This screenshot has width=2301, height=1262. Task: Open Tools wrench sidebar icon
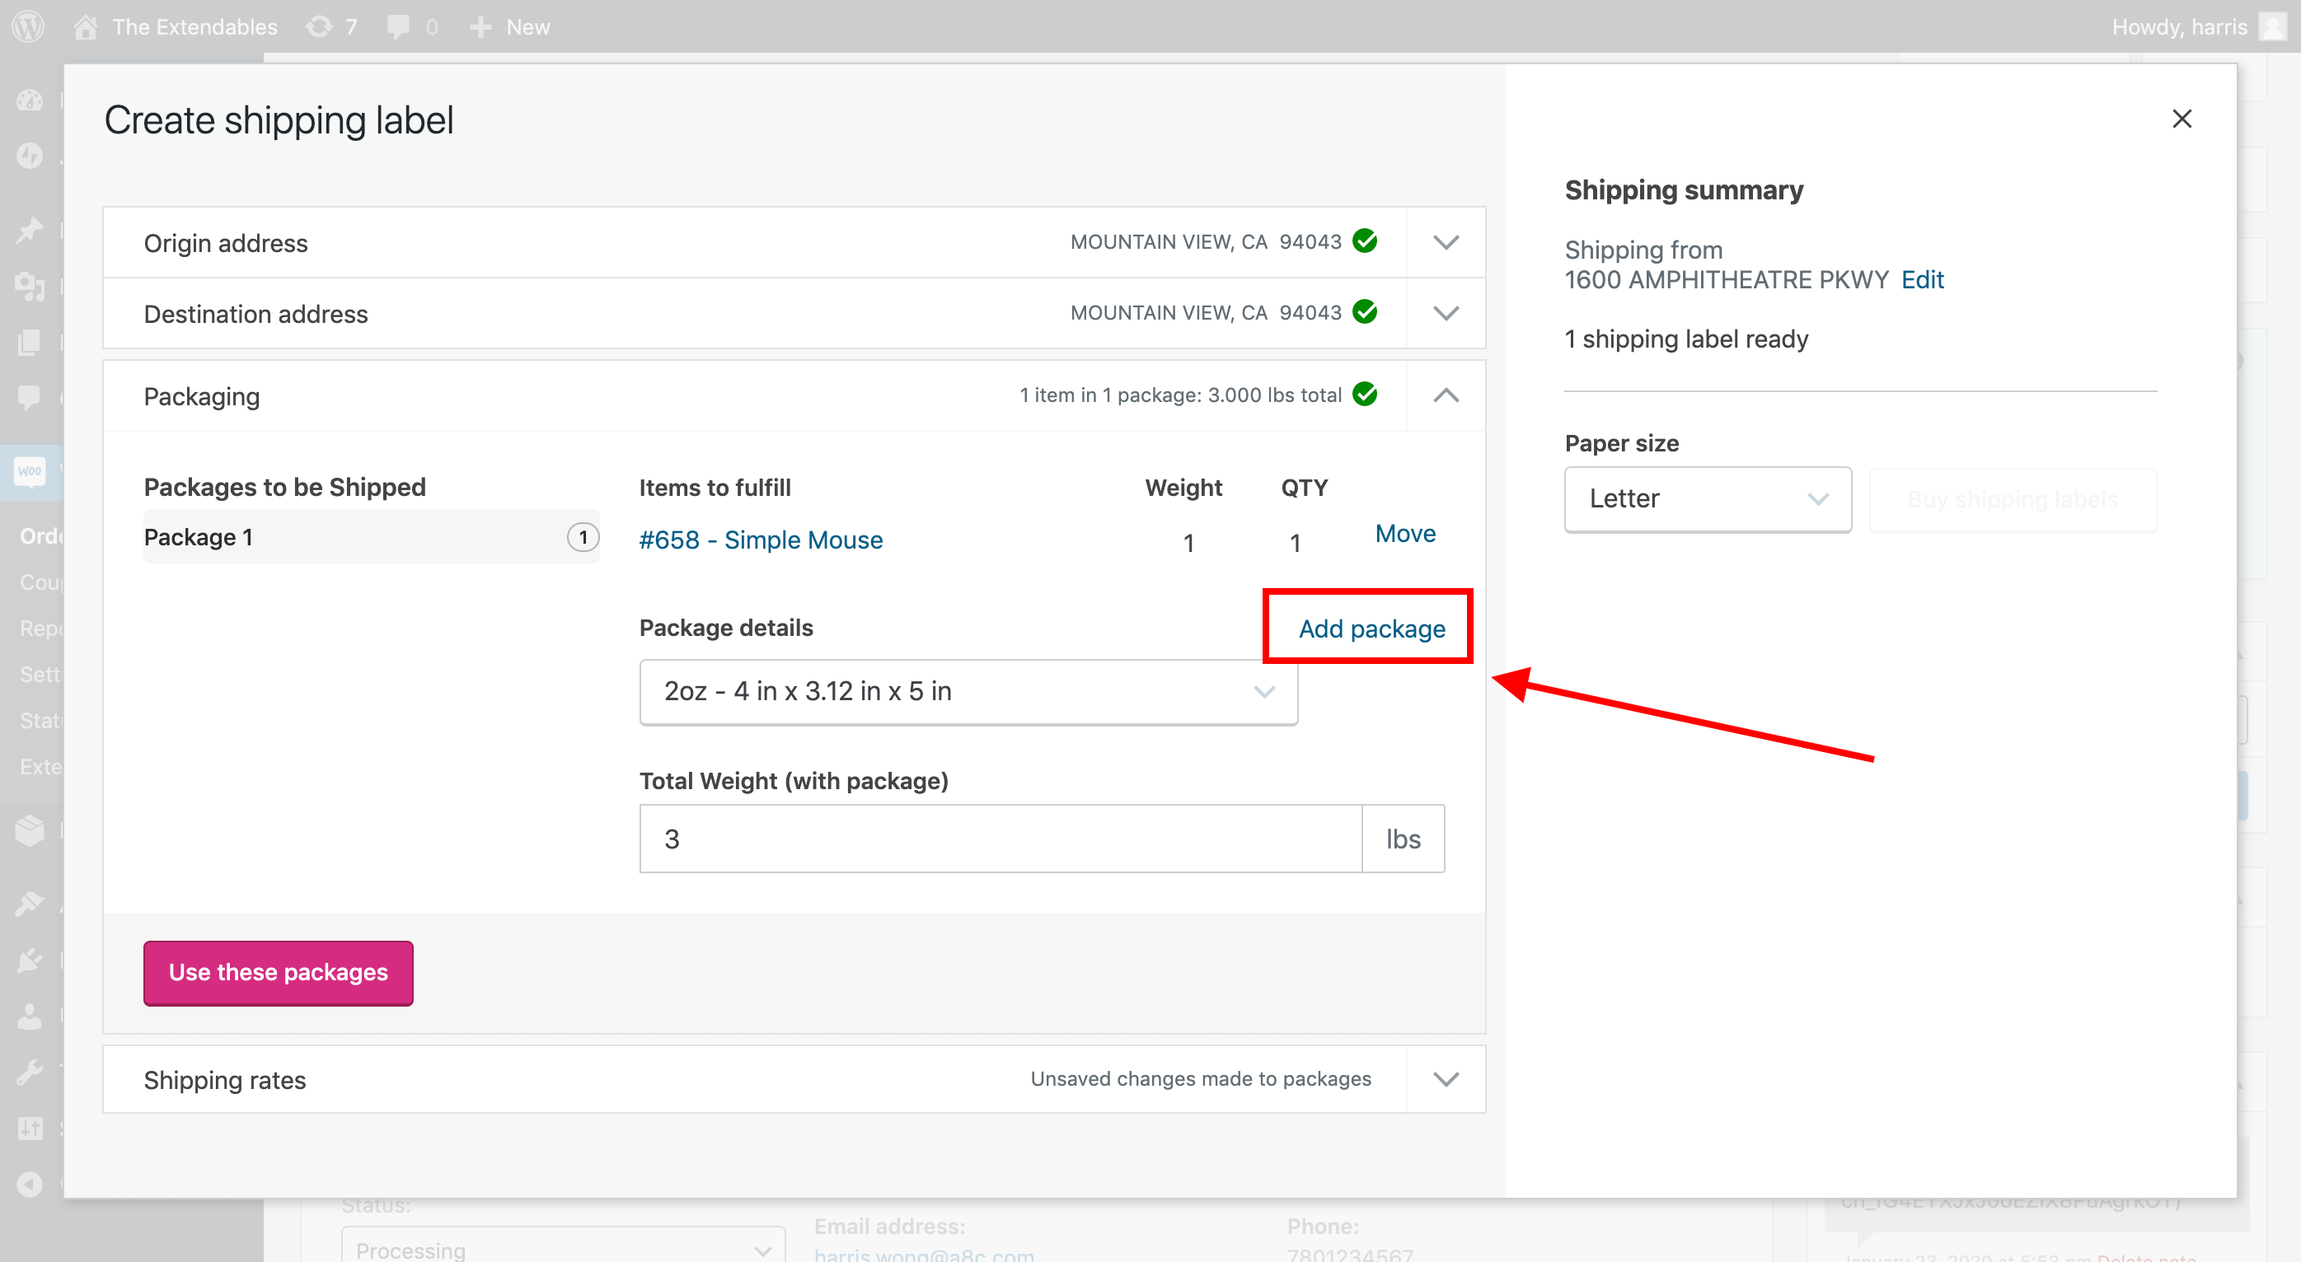[30, 1071]
